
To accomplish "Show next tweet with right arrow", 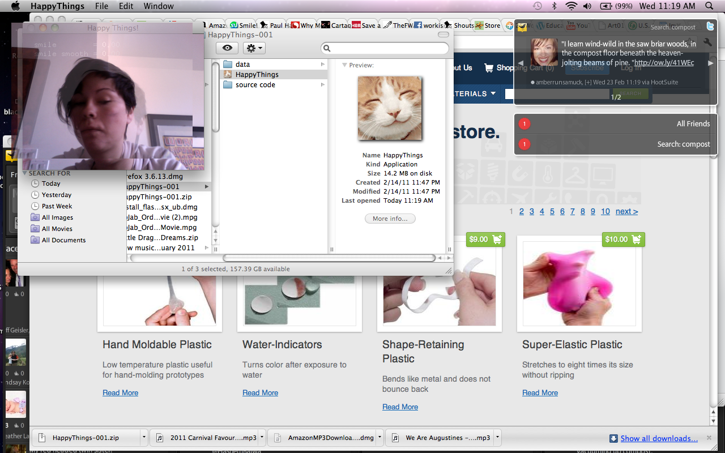I will 711,63.
